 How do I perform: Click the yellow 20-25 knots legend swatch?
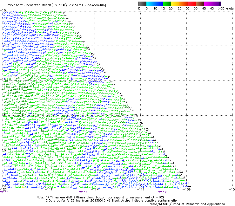coord(175,4)
